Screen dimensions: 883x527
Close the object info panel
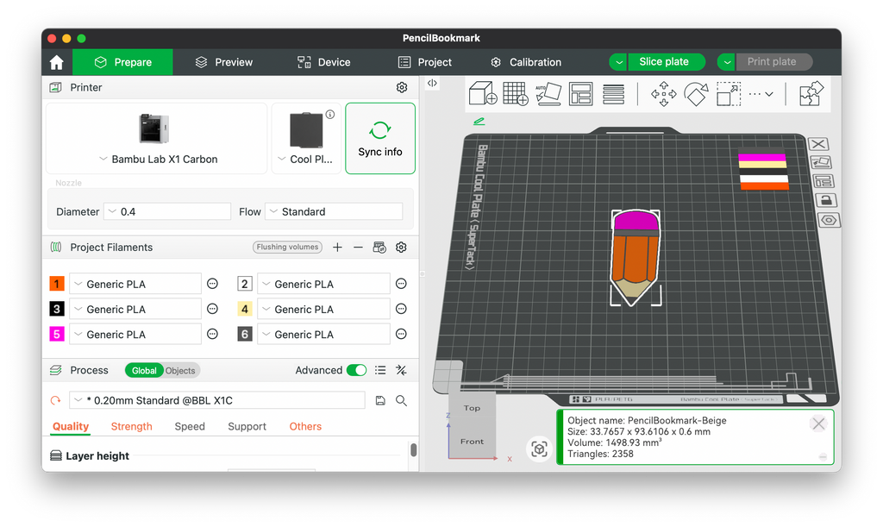pyautogui.click(x=818, y=423)
